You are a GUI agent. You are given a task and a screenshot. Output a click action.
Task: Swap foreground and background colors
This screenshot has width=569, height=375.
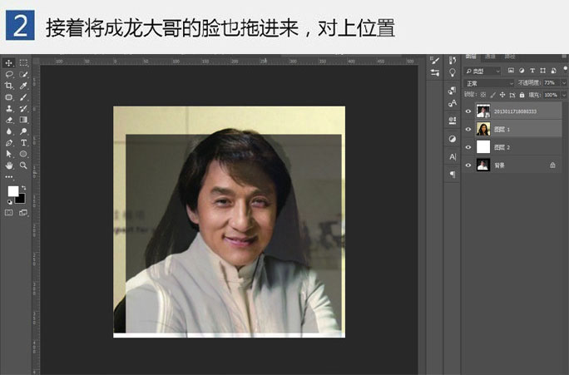click(x=24, y=188)
